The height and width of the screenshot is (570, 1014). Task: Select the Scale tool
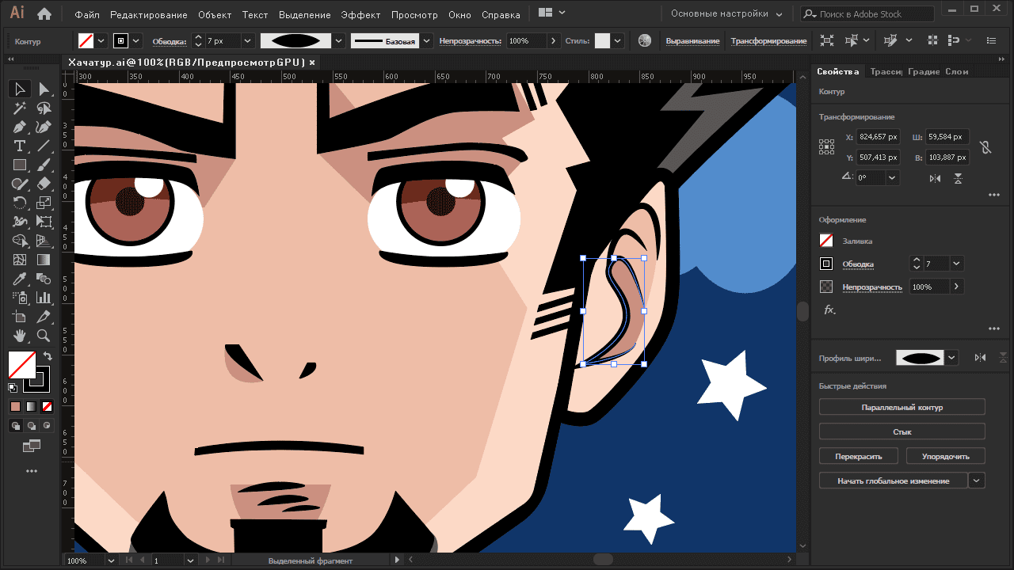click(x=44, y=203)
